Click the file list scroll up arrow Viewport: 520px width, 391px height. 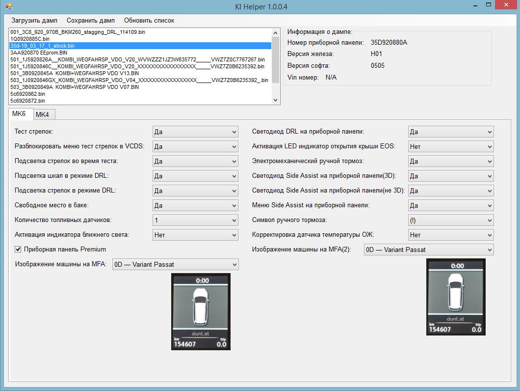[x=276, y=32]
